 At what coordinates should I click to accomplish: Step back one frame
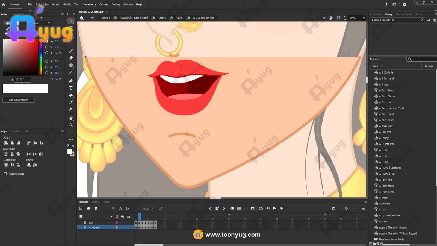tap(268, 208)
